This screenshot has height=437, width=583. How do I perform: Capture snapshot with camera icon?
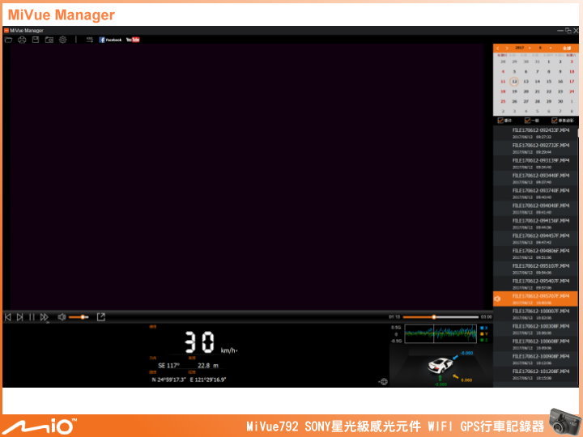tap(49, 40)
